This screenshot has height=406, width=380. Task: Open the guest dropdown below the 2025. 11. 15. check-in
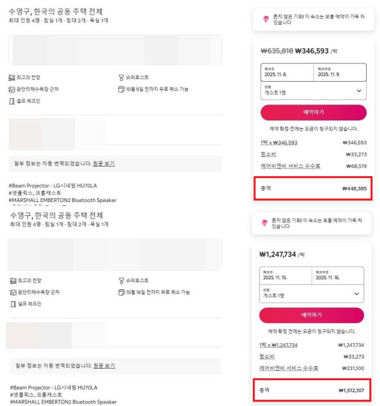pyautogui.click(x=312, y=294)
